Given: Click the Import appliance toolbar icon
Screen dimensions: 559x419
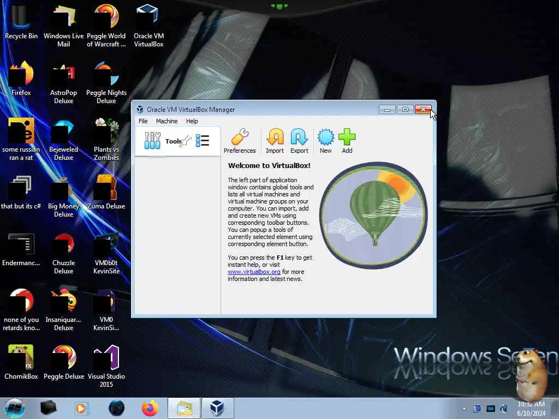Looking at the screenshot, I should 275,141.
